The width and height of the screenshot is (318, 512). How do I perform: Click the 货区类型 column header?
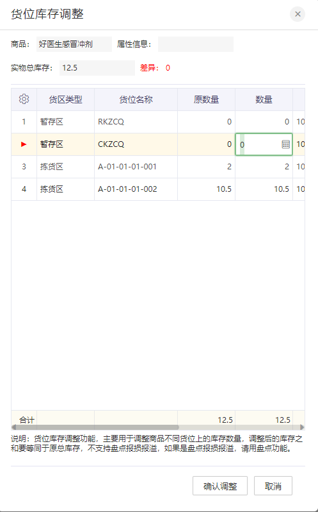[x=65, y=99]
